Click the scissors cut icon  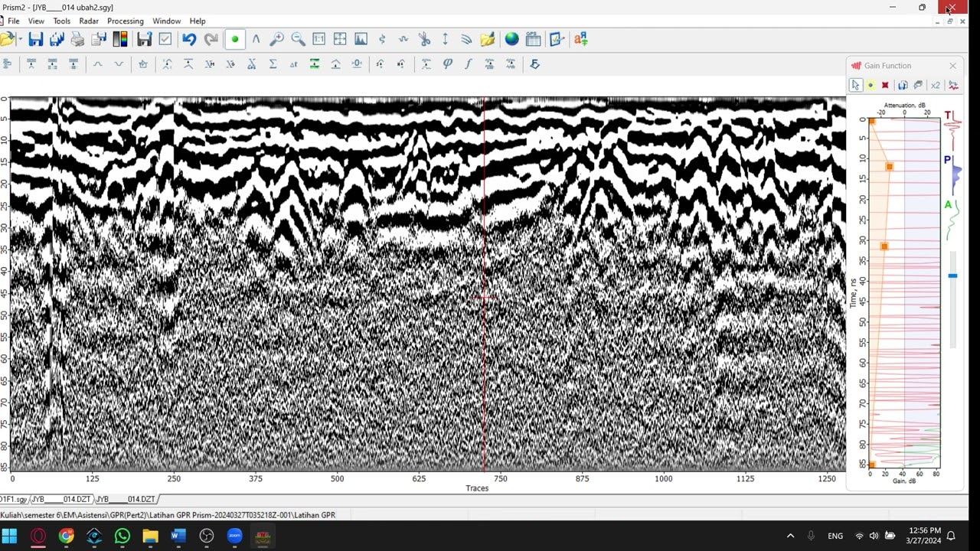pyautogui.click(x=424, y=39)
